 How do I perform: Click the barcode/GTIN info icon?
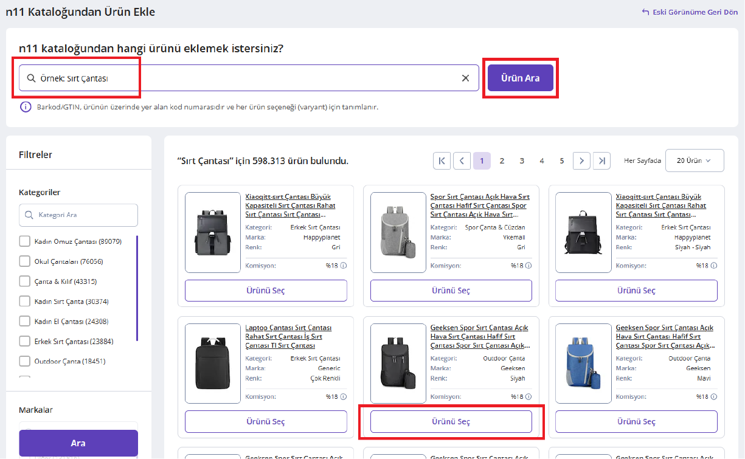coord(26,107)
